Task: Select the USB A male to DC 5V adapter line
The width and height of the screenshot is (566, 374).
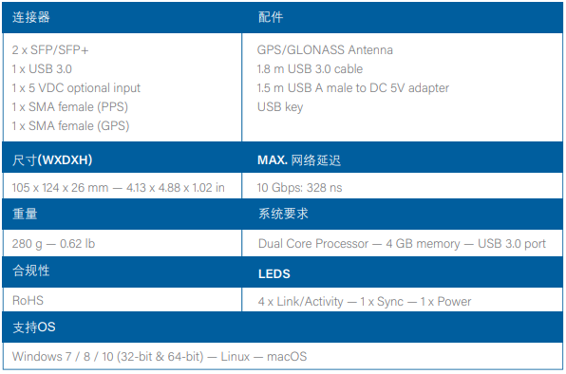Action: pyautogui.click(x=353, y=88)
